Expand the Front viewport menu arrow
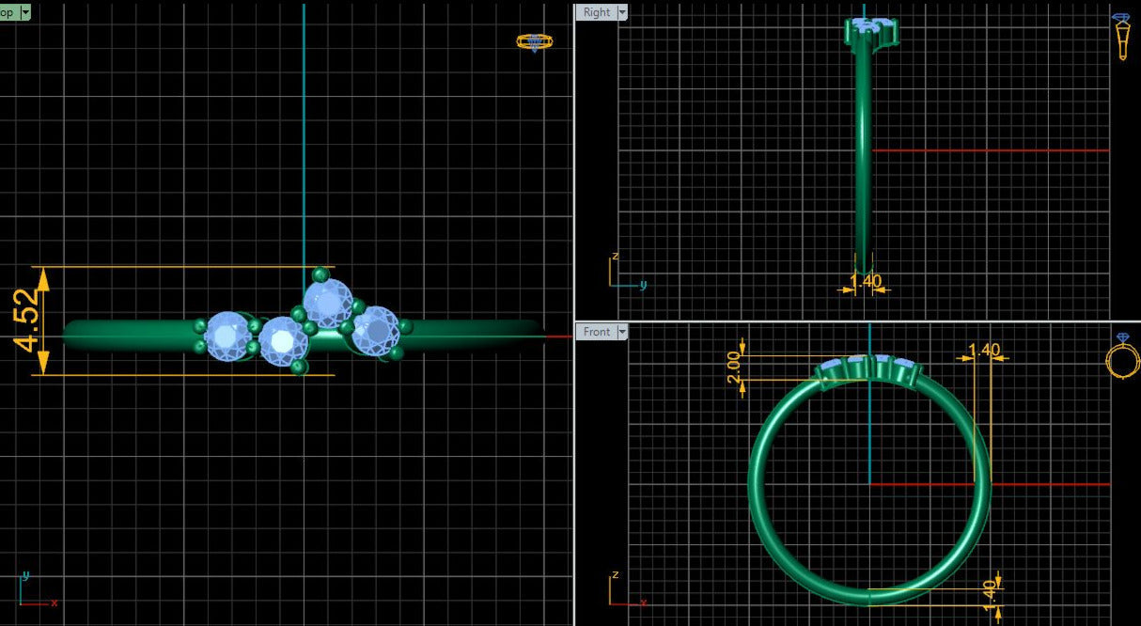 pyautogui.click(x=621, y=332)
